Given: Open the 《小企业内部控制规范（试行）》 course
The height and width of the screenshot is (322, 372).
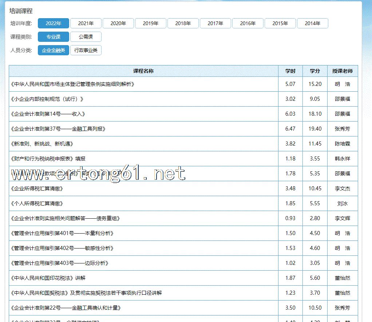Looking at the screenshot, I should [48, 99].
